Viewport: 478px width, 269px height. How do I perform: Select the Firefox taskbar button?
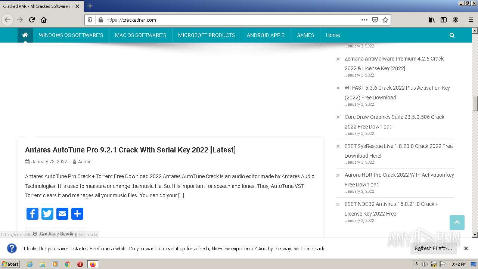93,264
